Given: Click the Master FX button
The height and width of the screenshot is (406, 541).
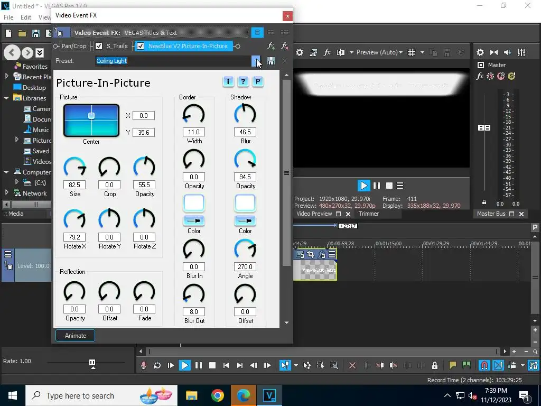Looking at the screenshot, I should coord(480,76).
